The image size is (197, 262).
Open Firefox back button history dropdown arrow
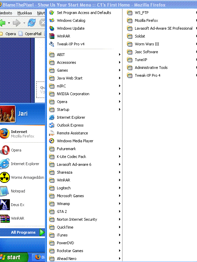click(9, 23)
